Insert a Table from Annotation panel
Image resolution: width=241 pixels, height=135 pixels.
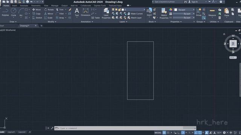pos(95,18)
